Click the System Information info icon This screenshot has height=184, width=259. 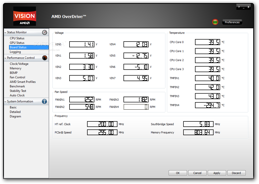click(44, 101)
